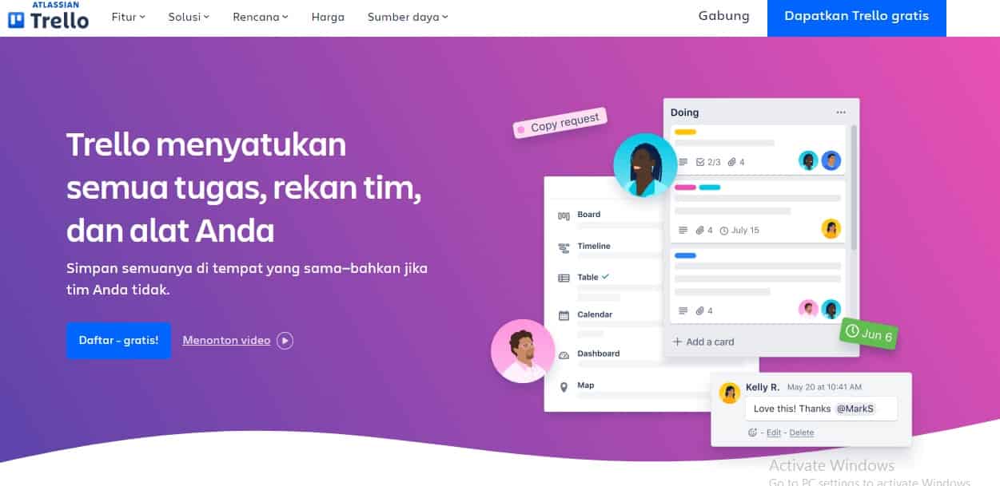Click the Map pin icon
Image resolution: width=1000 pixels, height=486 pixels.
564,386
